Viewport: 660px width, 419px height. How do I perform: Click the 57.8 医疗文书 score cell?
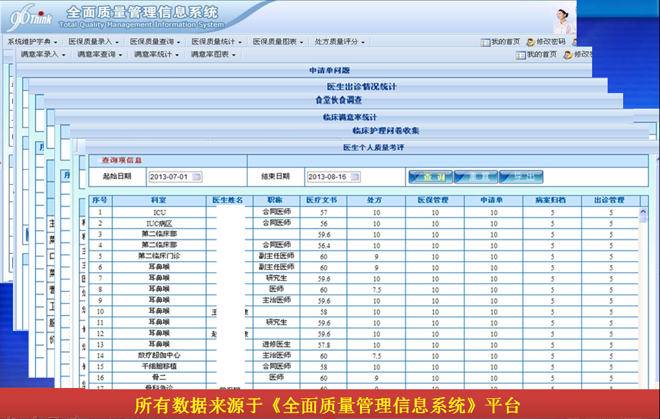click(323, 345)
